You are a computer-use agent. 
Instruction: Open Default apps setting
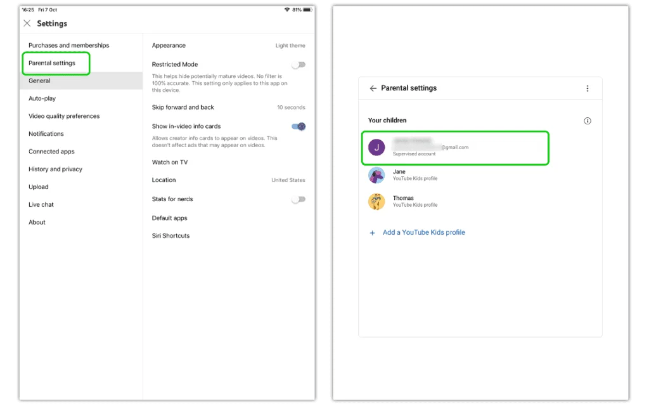pyautogui.click(x=169, y=218)
